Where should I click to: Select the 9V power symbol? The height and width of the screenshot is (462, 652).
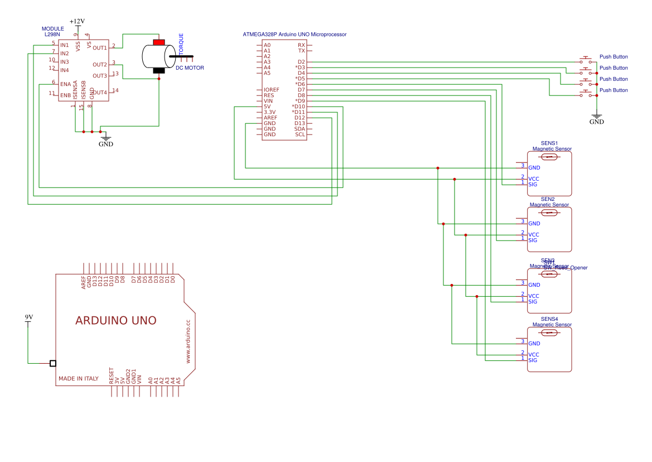(x=28, y=318)
